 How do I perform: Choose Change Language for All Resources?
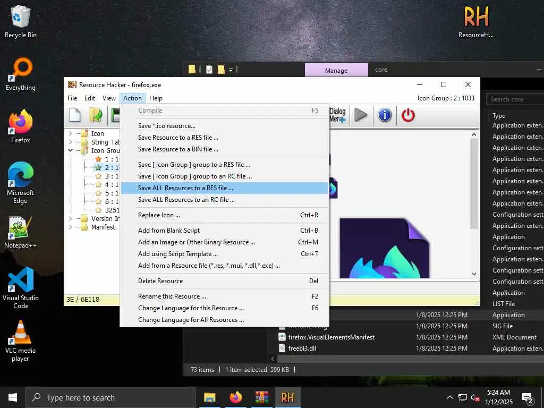click(225, 320)
